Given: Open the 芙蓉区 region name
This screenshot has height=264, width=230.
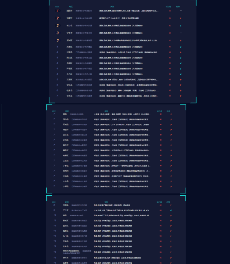Looking at the screenshot, I should pyautogui.click(x=69, y=47).
